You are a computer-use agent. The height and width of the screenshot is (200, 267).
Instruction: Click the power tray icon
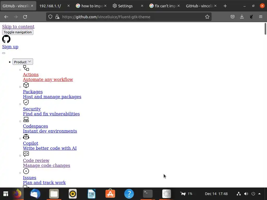pos(253,194)
